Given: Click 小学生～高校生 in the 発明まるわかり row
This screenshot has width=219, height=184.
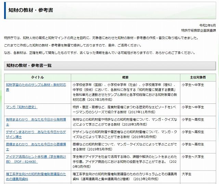Looking at the screenshot, I should [193, 120].
